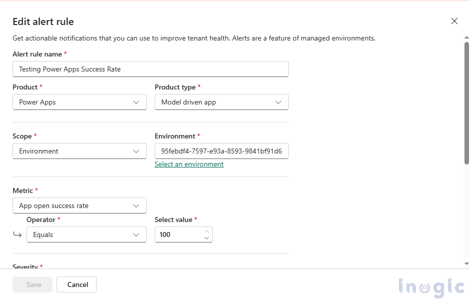Increment Select value with the up stepper
This screenshot has width=470, height=304.
click(x=207, y=231)
